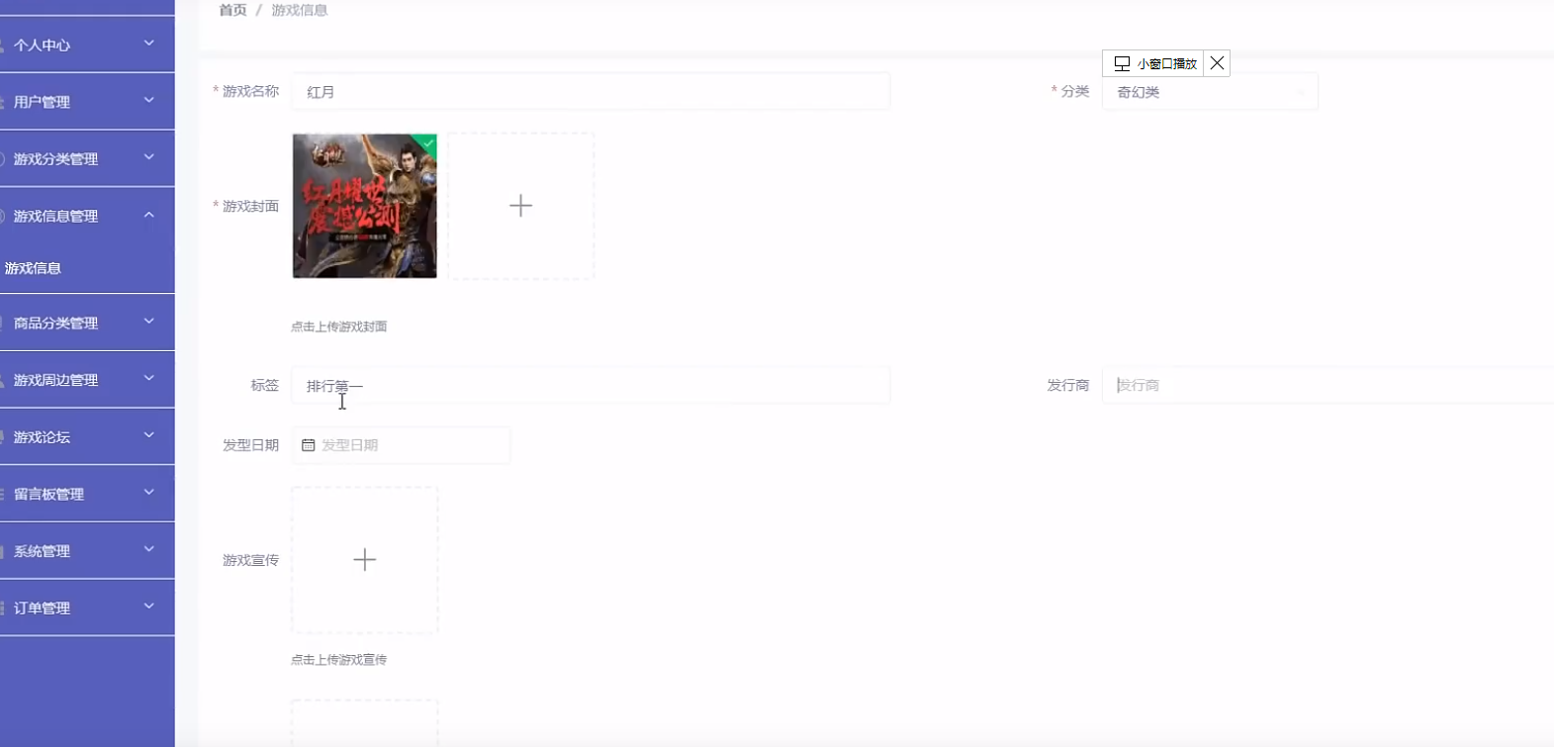Open the 游戏论坛 sidebar menu
Screen dimensions: 1554x747
[x=87, y=436]
